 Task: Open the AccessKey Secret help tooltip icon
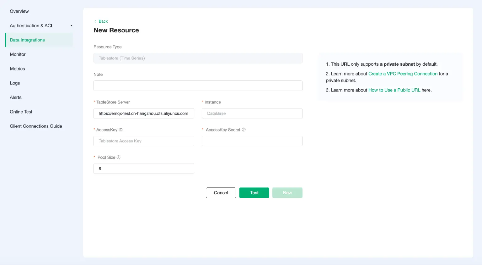[x=244, y=130]
